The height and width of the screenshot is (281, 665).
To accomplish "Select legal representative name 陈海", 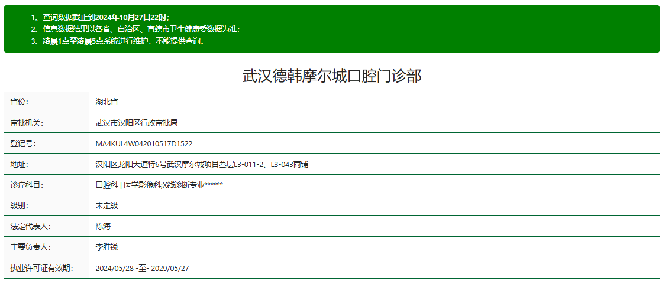I will coord(103,226).
